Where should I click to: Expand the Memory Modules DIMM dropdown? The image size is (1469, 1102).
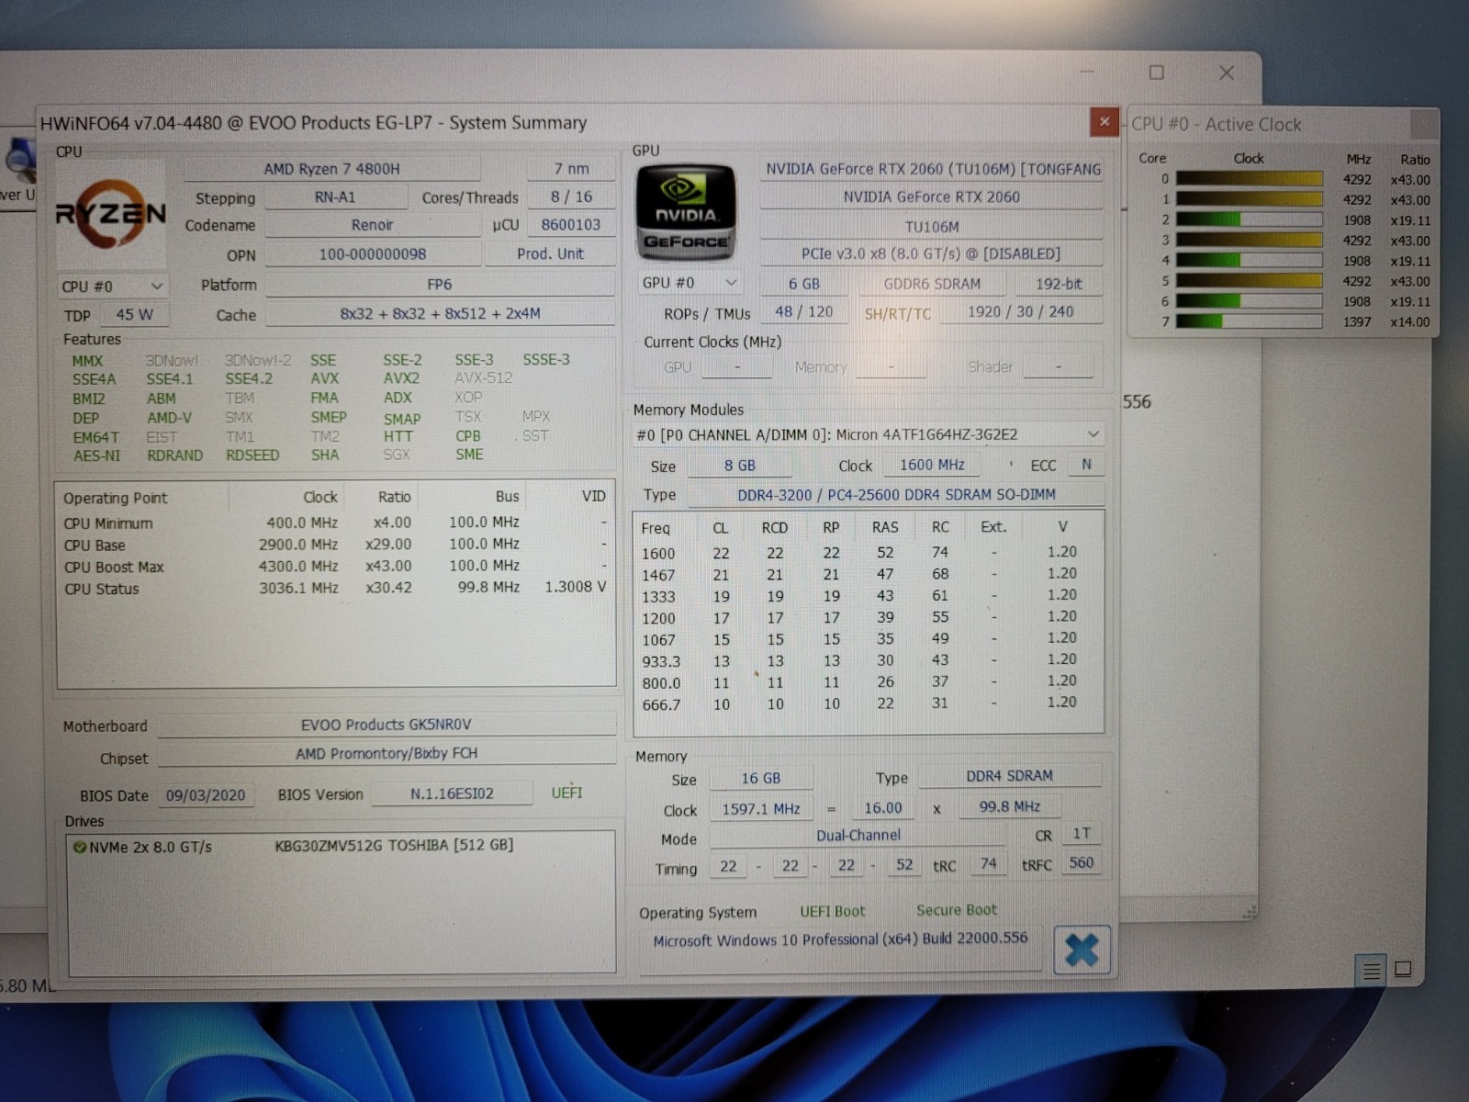click(869, 434)
